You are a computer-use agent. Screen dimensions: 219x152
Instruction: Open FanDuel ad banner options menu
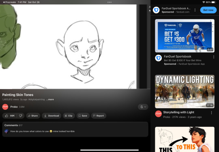[195, 10]
